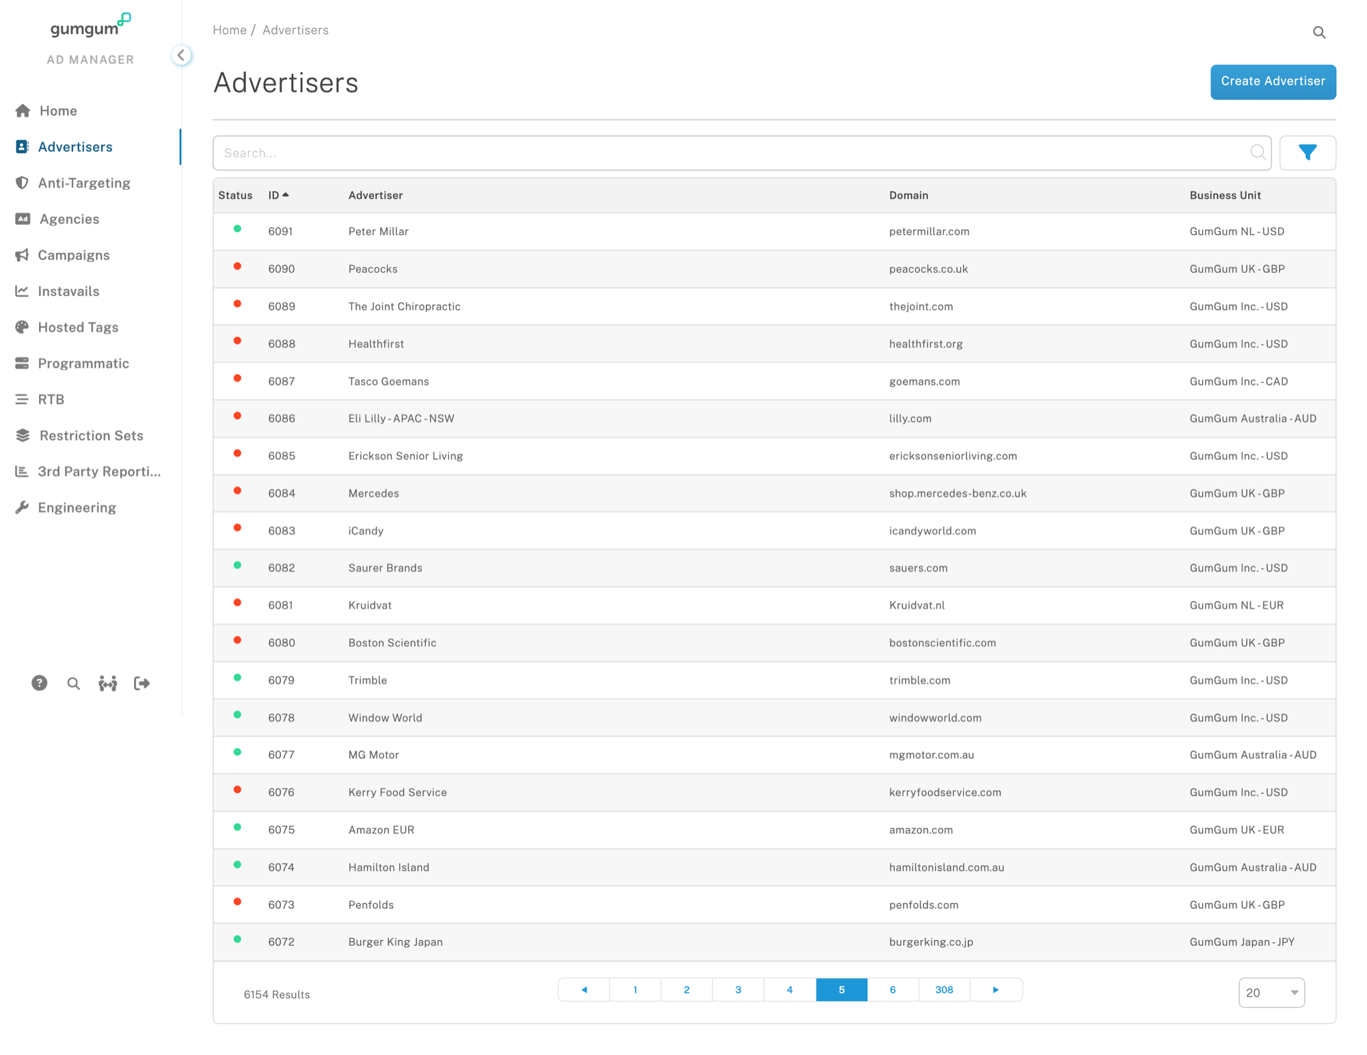
Task: Click the Create Advertiser button
Action: 1273,81
